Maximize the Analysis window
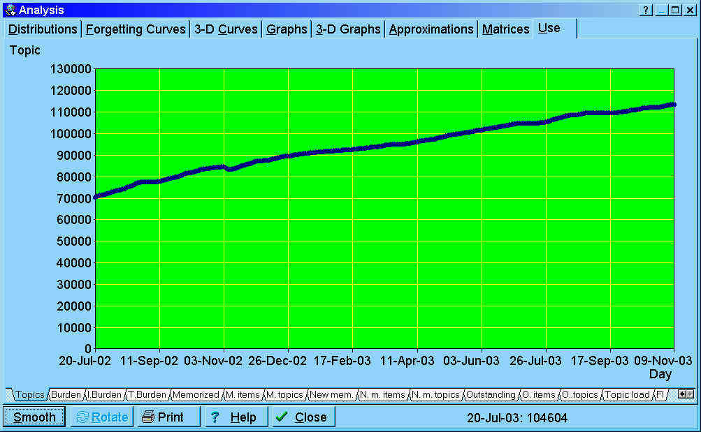Image resolution: width=701 pixels, height=432 pixels. [x=674, y=10]
